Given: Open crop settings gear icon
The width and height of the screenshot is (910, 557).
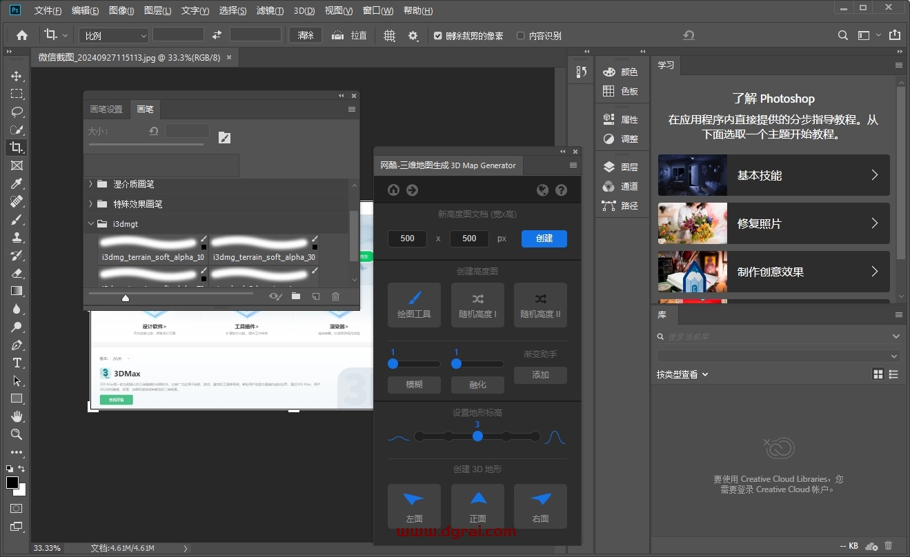Looking at the screenshot, I should [x=413, y=35].
